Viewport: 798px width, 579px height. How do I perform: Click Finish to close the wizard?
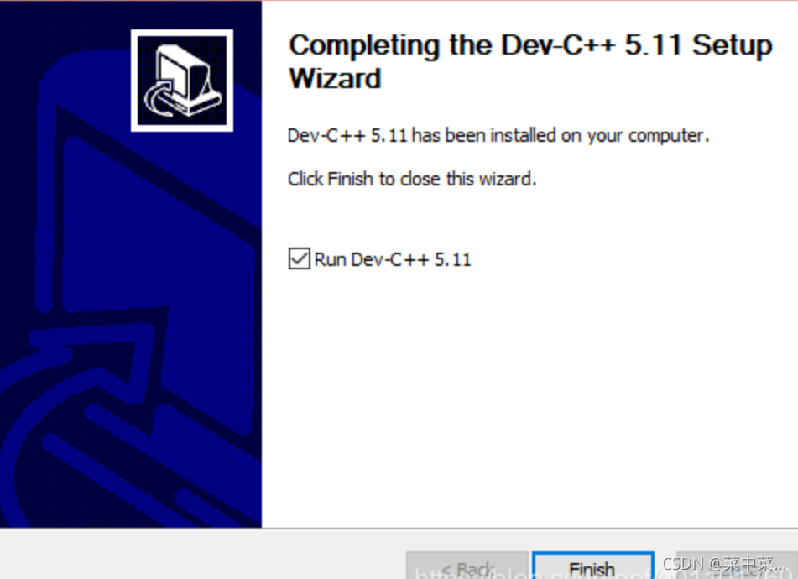tap(593, 566)
